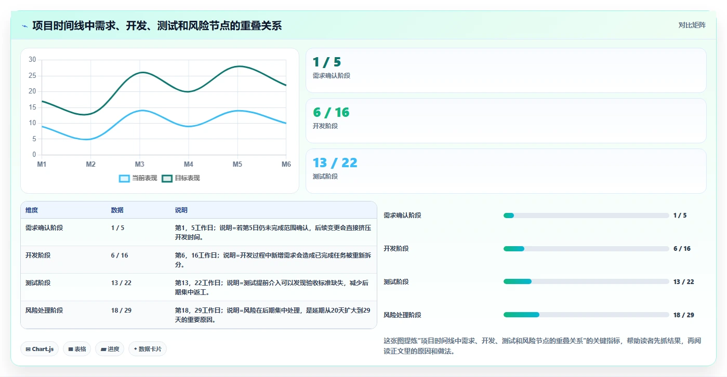
Task: Click the summary paragraph starting 这张图提炼
Action: click(543, 346)
